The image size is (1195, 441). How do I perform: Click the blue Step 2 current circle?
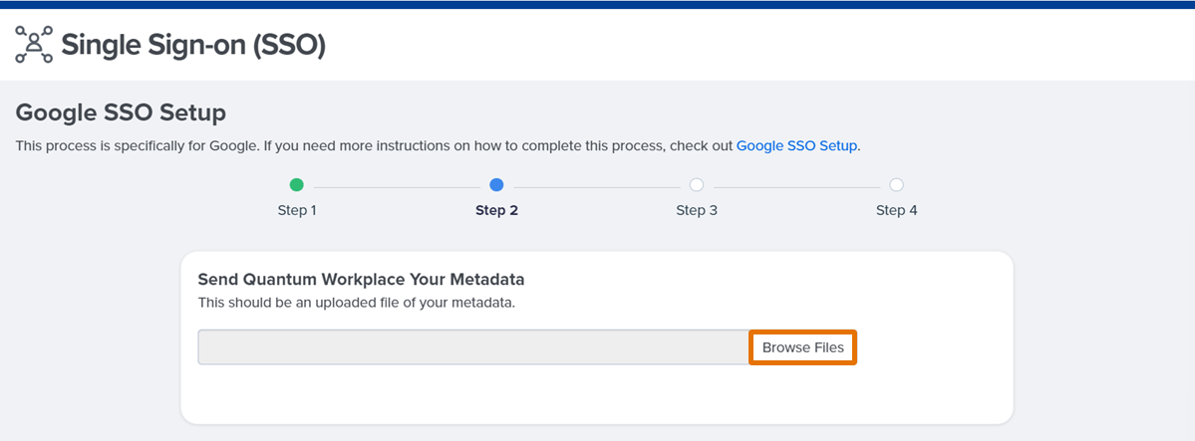pos(497,185)
